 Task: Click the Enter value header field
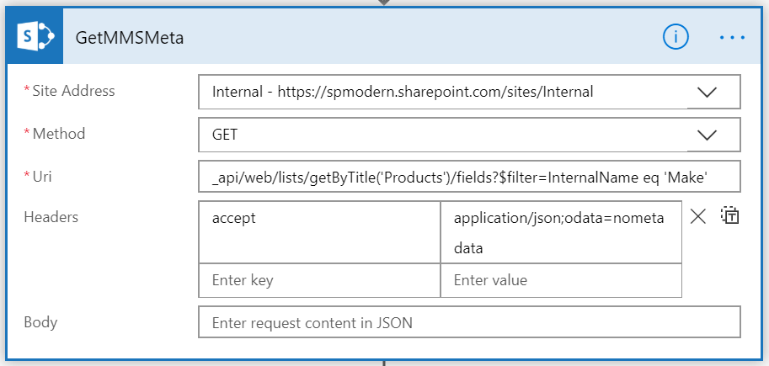(560, 280)
